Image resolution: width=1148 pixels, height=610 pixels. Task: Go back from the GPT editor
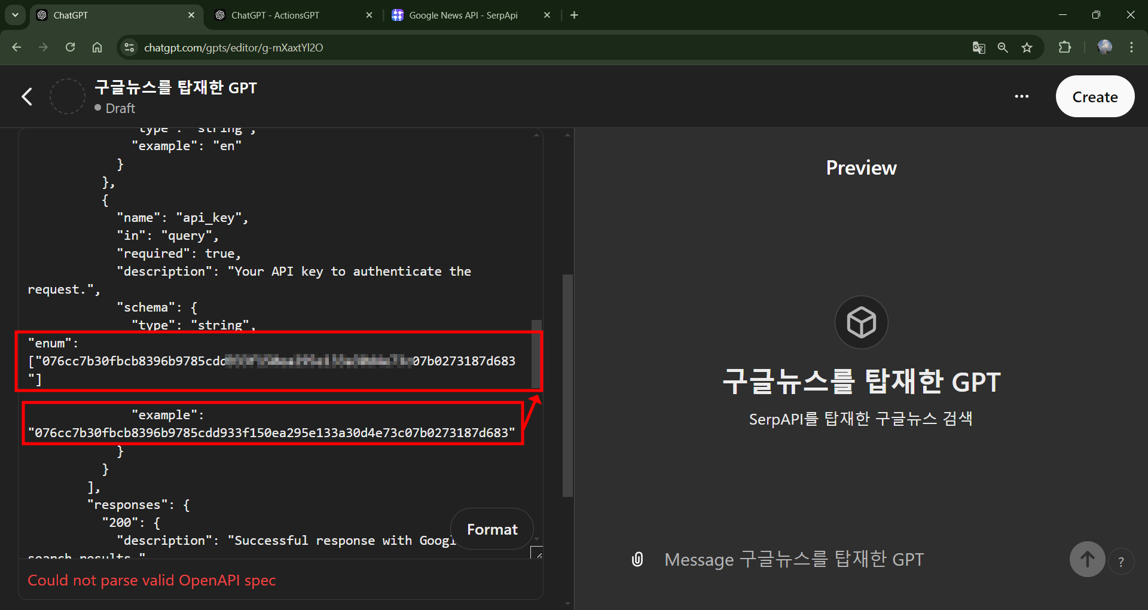[x=27, y=96]
